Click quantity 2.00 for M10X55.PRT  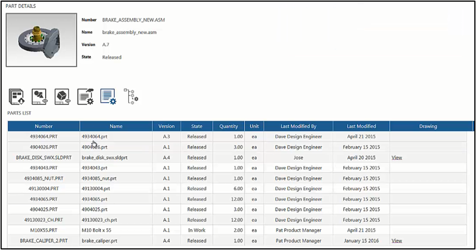tap(238, 230)
